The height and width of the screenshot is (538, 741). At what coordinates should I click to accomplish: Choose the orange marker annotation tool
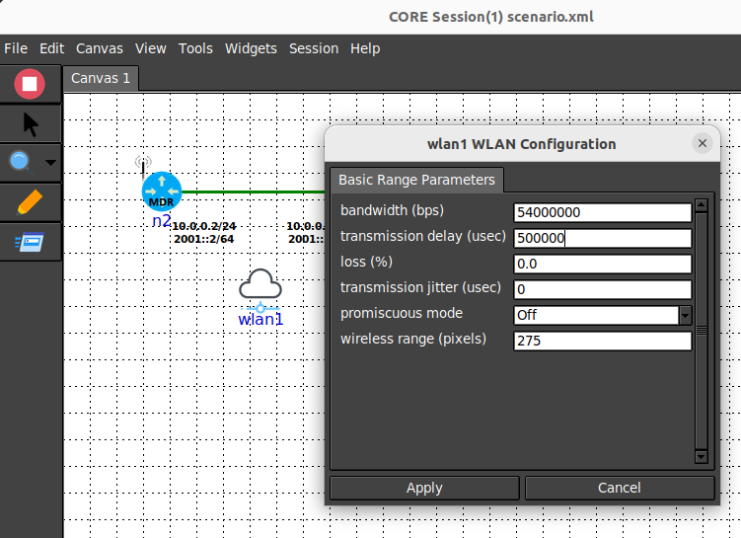click(30, 202)
